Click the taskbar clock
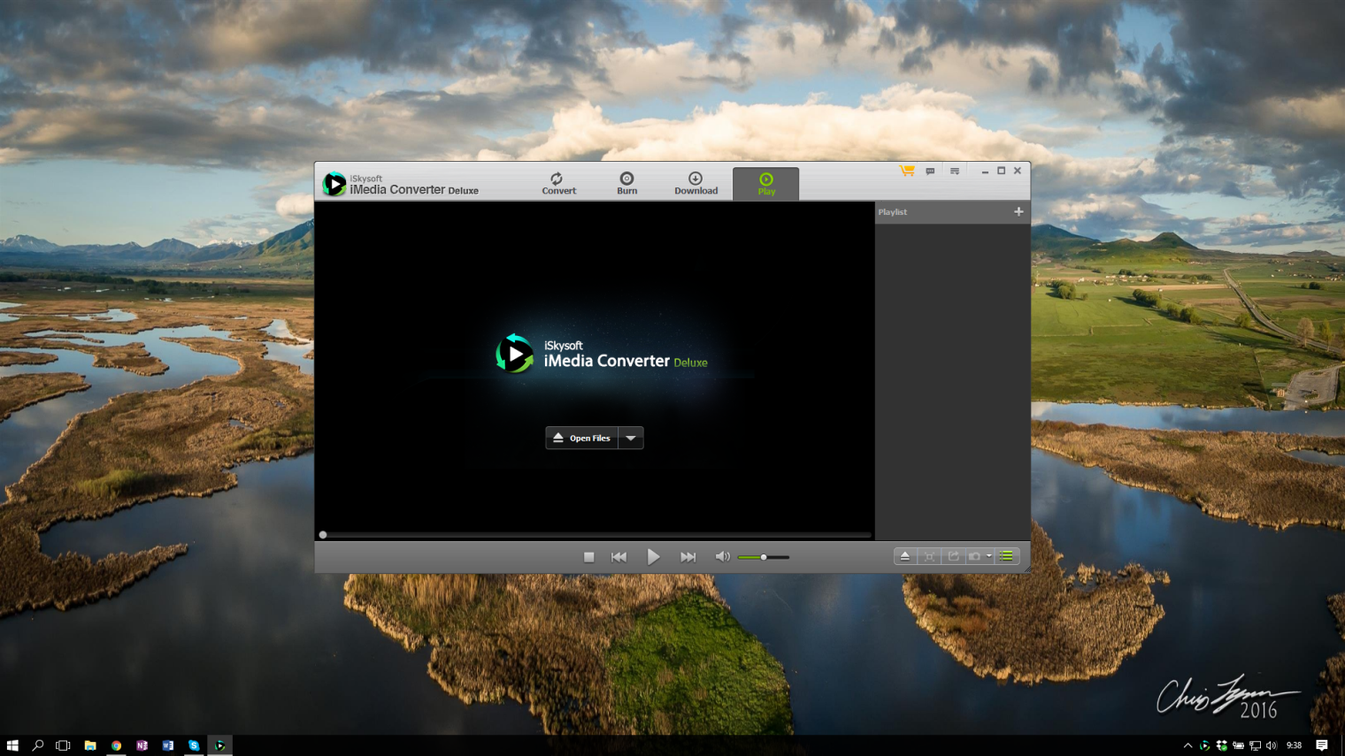 point(1295,745)
